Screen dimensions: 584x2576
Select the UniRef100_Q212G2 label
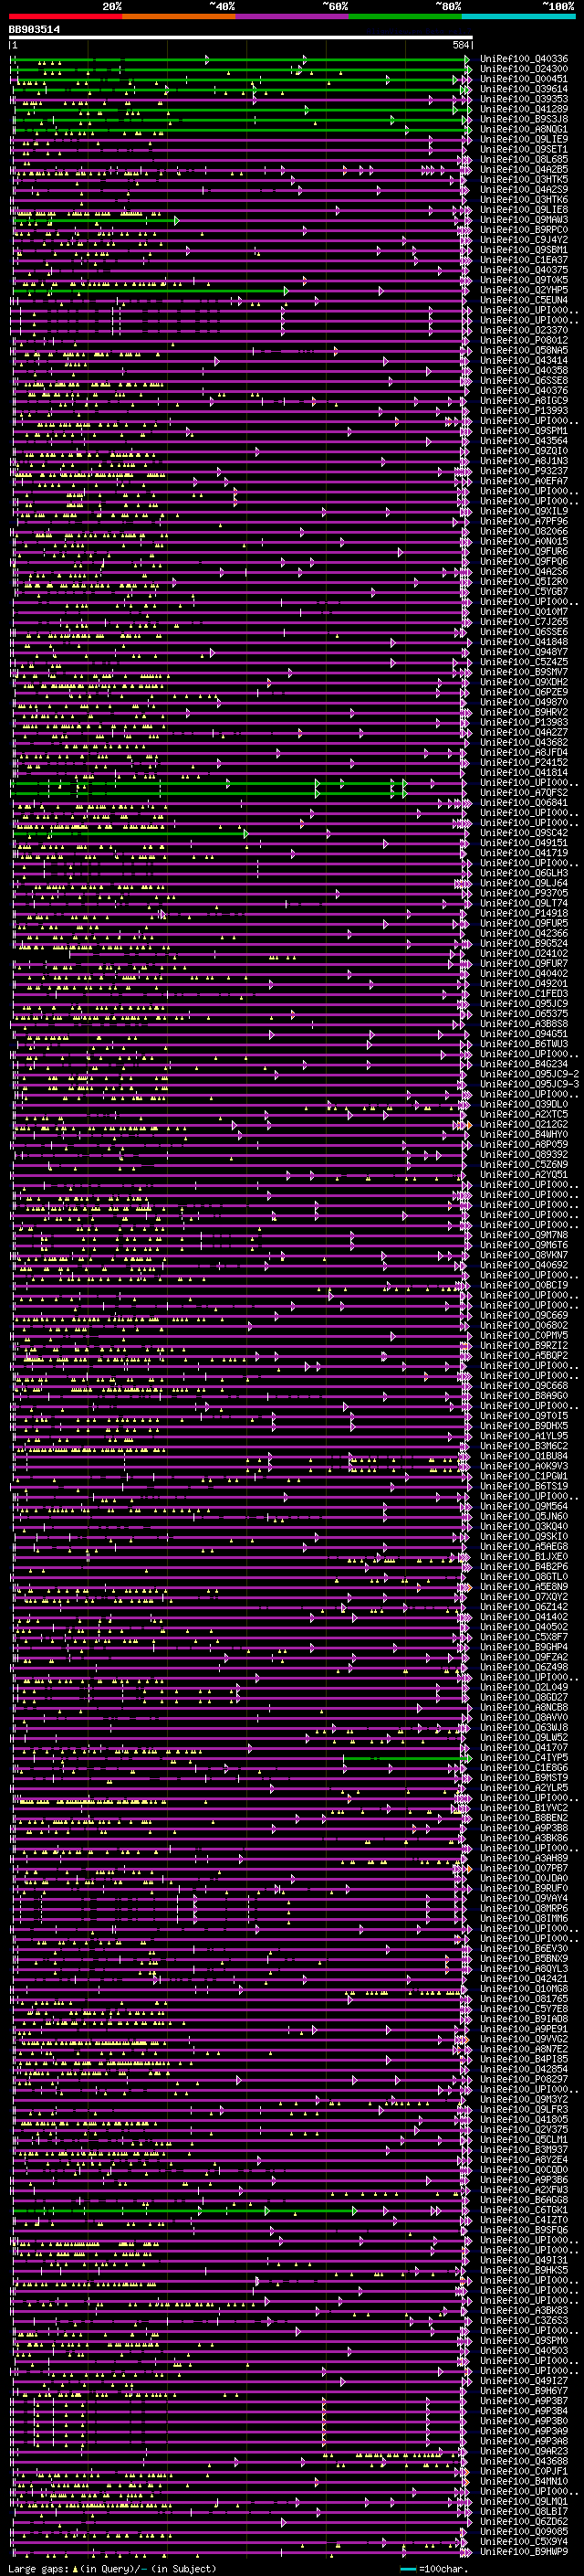click(x=524, y=1124)
